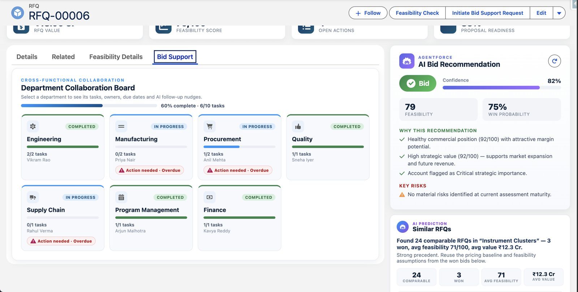
Task: Click Program Management owner Arjun Malhotra
Action: [x=130, y=231]
